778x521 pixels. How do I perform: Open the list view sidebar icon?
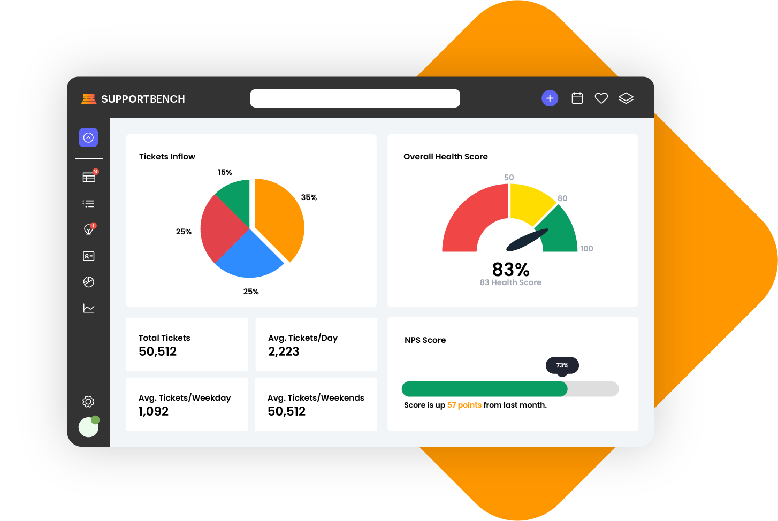(89, 204)
